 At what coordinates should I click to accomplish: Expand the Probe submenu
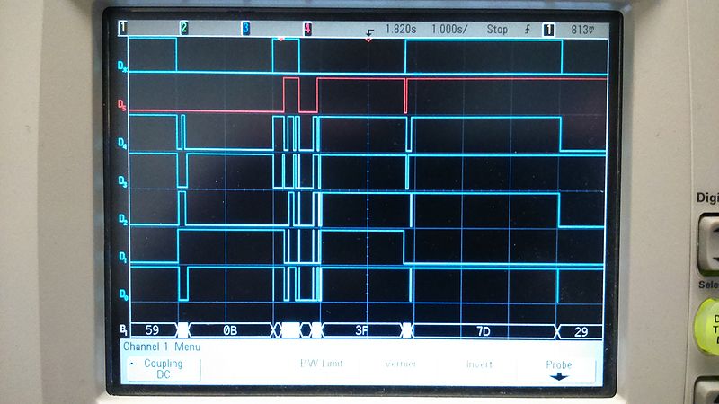tap(558, 370)
